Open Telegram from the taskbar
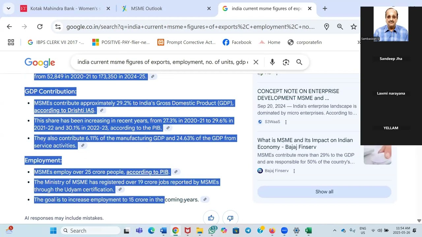Image resolution: width=422 pixels, height=237 pixels. click(248, 230)
